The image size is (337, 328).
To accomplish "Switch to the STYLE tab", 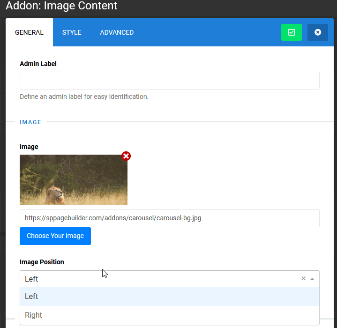I will click(x=72, y=32).
